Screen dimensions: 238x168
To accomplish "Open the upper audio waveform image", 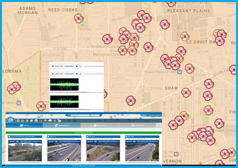I will (x=64, y=85).
